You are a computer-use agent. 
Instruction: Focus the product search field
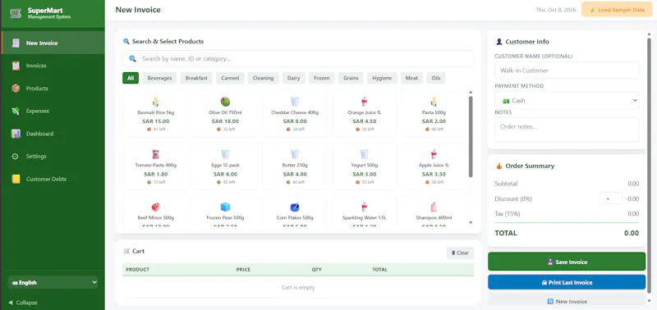click(298, 58)
